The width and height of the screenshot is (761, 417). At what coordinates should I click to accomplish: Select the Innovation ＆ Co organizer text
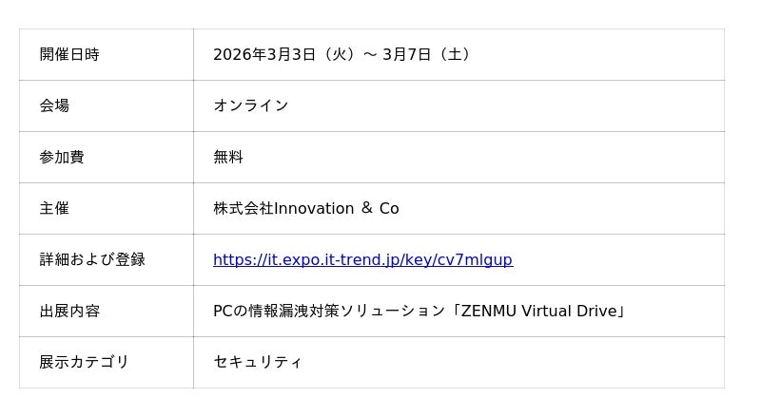[x=337, y=208]
